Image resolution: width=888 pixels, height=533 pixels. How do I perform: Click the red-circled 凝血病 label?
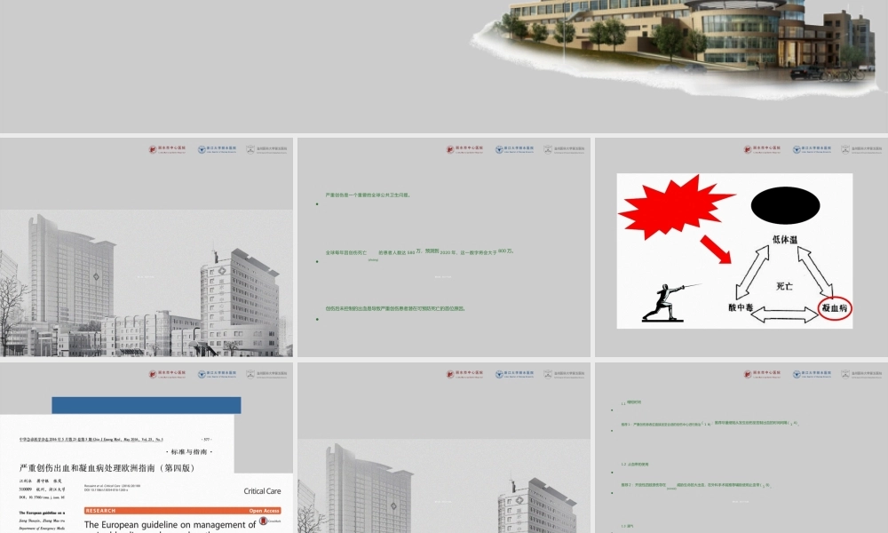(x=835, y=308)
